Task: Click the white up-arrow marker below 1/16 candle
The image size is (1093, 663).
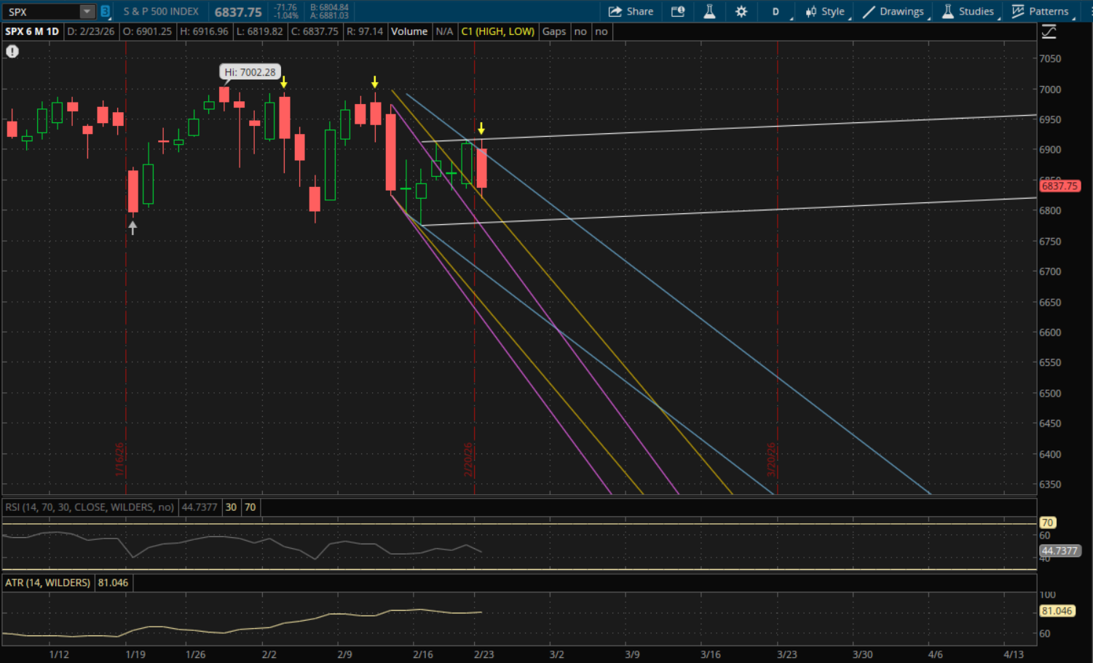Action: [133, 228]
